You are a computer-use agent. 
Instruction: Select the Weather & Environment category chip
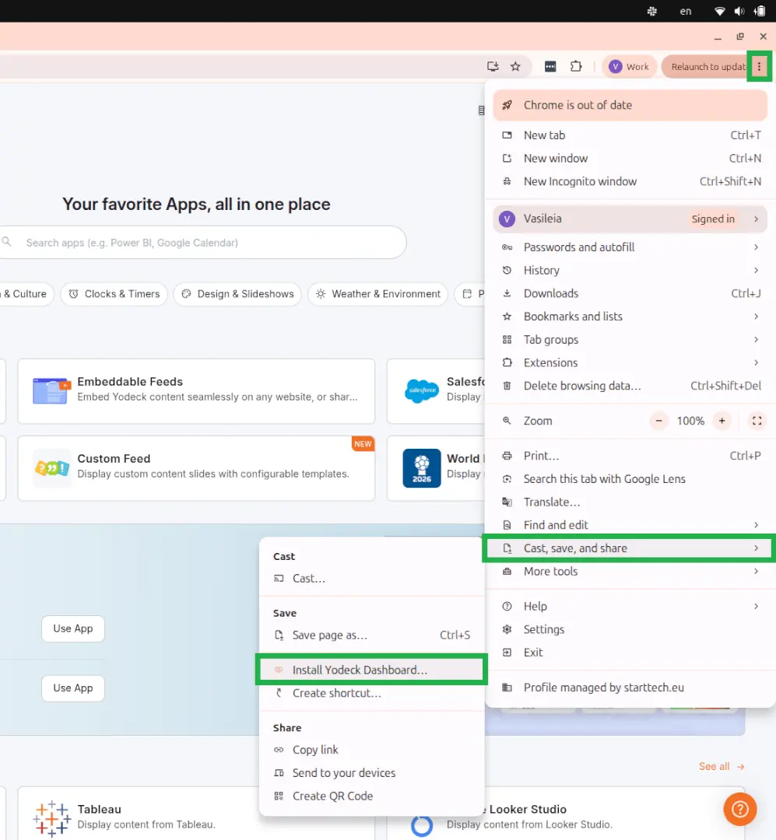[x=378, y=294]
